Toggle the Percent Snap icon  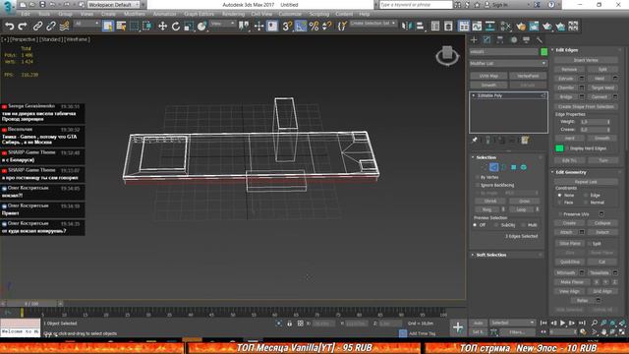coord(314,27)
